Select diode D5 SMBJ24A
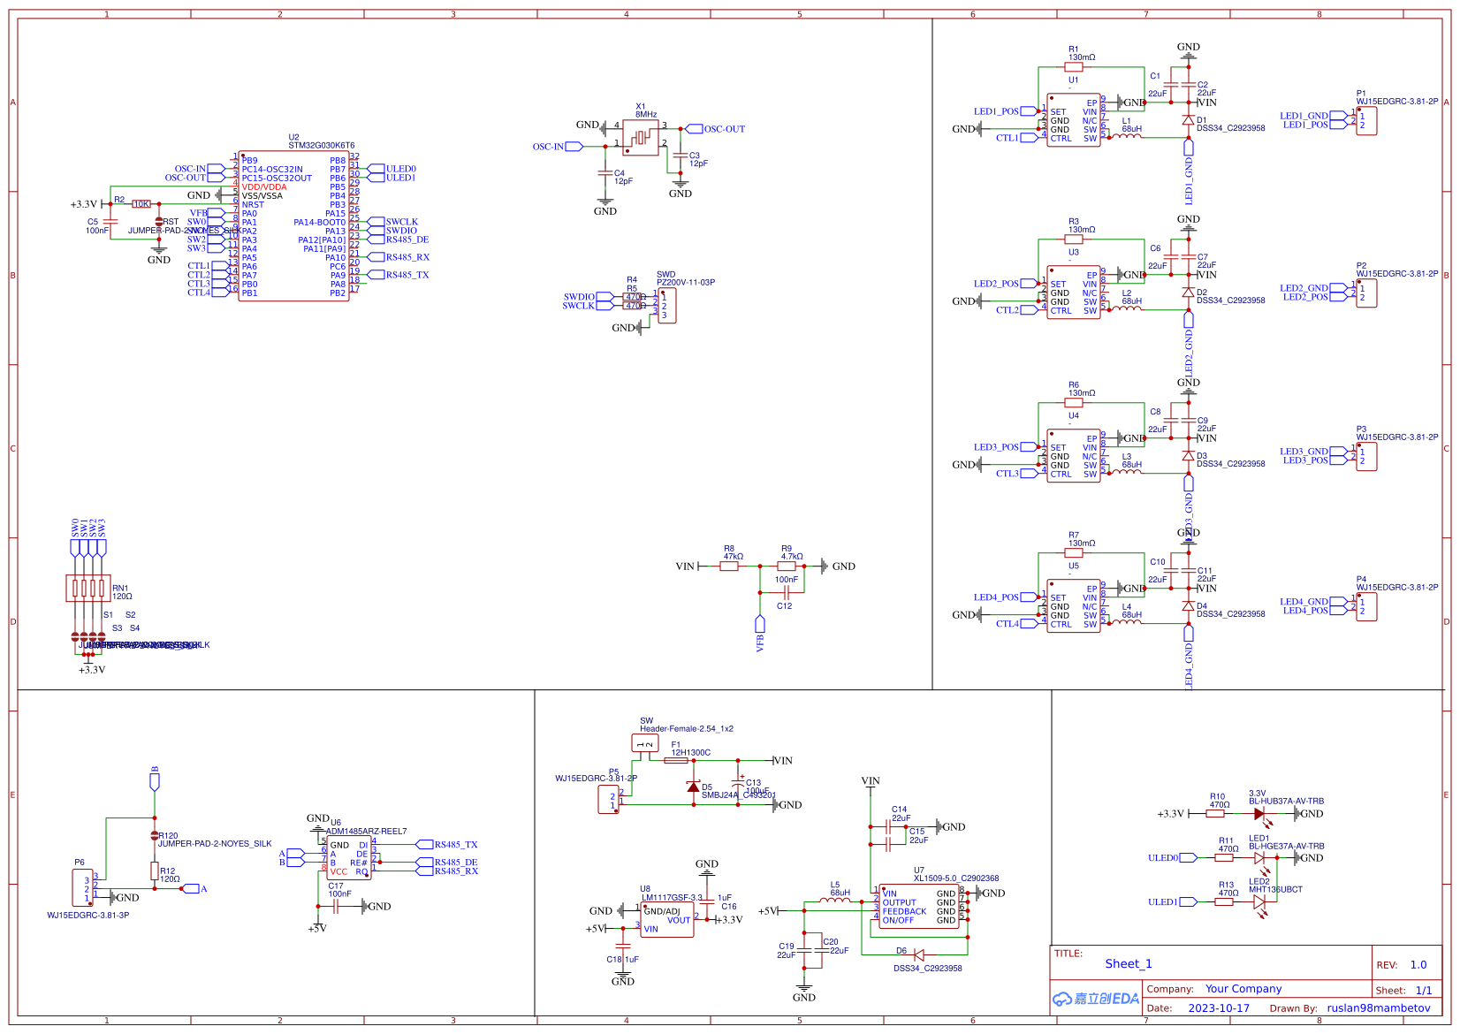 (x=695, y=787)
